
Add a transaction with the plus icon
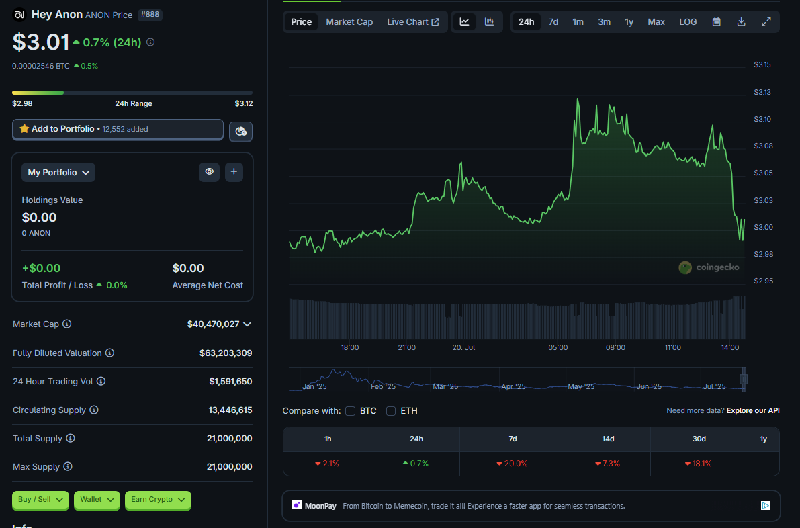click(x=234, y=172)
